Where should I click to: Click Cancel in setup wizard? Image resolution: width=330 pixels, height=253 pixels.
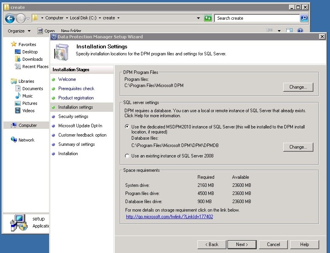273,244
